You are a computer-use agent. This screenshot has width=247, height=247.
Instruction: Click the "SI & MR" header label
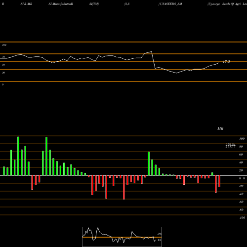26,4
